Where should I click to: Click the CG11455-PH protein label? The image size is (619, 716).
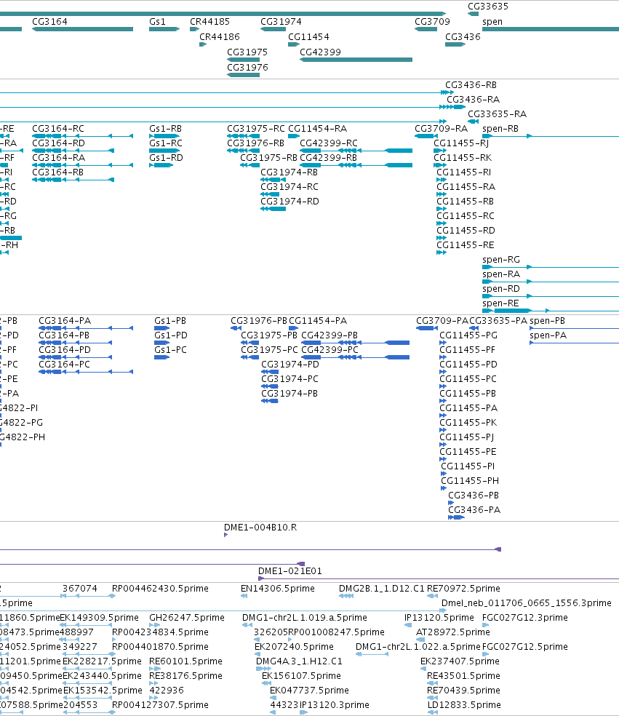[x=470, y=481]
